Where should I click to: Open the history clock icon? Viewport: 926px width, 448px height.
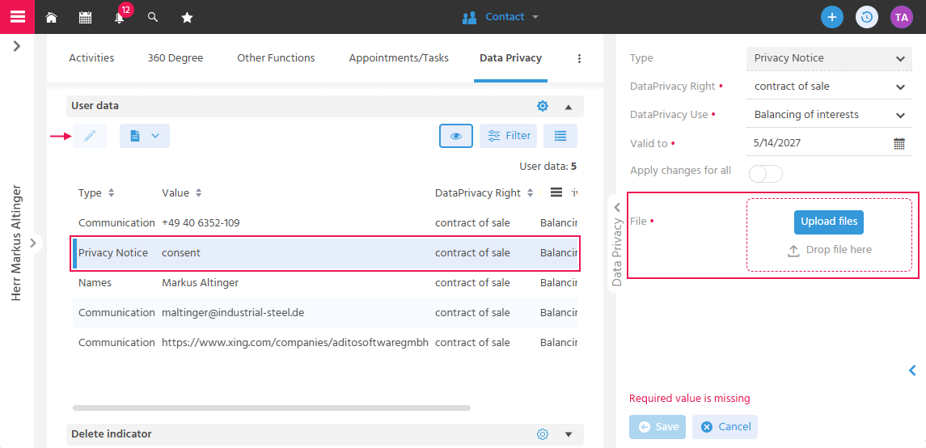pyautogui.click(x=866, y=17)
